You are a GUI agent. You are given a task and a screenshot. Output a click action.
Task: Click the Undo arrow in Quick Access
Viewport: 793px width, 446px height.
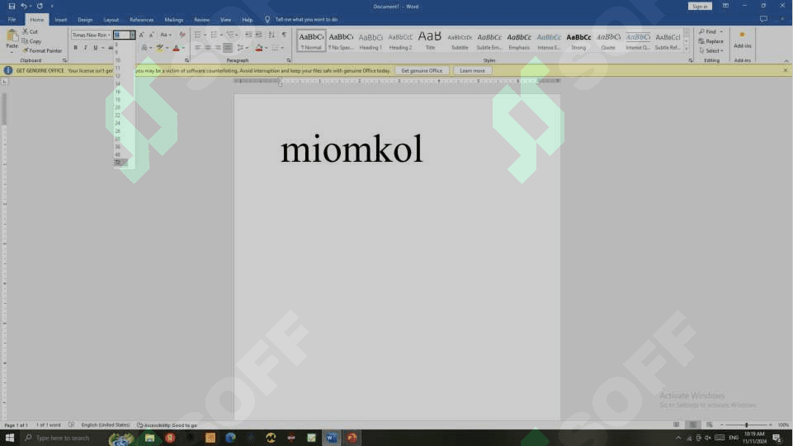(24, 6)
